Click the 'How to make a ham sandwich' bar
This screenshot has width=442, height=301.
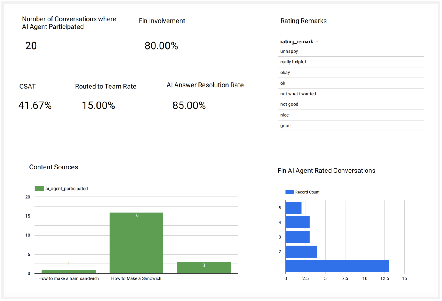coord(69,272)
